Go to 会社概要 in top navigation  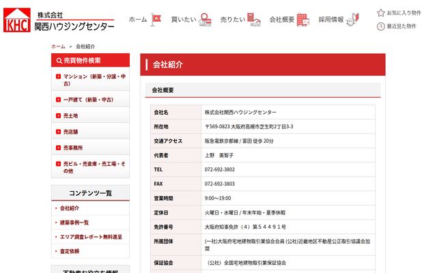[282, 20]
